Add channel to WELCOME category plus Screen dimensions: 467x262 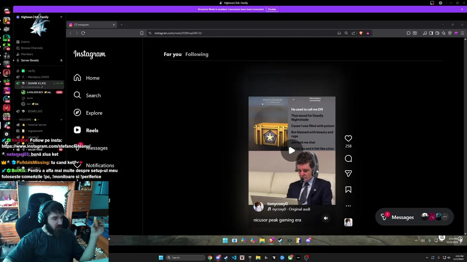(61, 119)
